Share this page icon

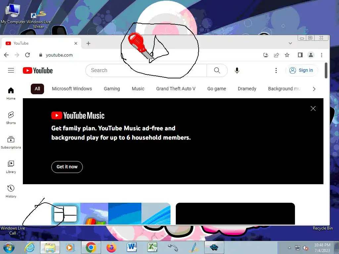(276, 55)
